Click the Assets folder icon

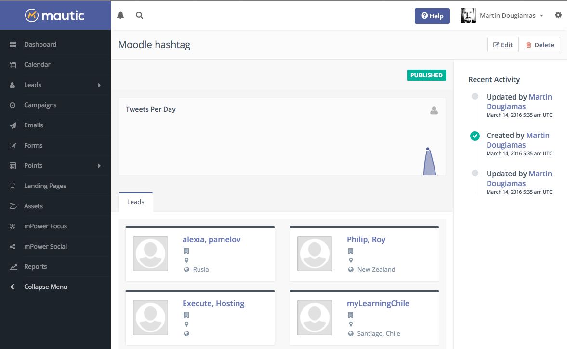[13, 206]
